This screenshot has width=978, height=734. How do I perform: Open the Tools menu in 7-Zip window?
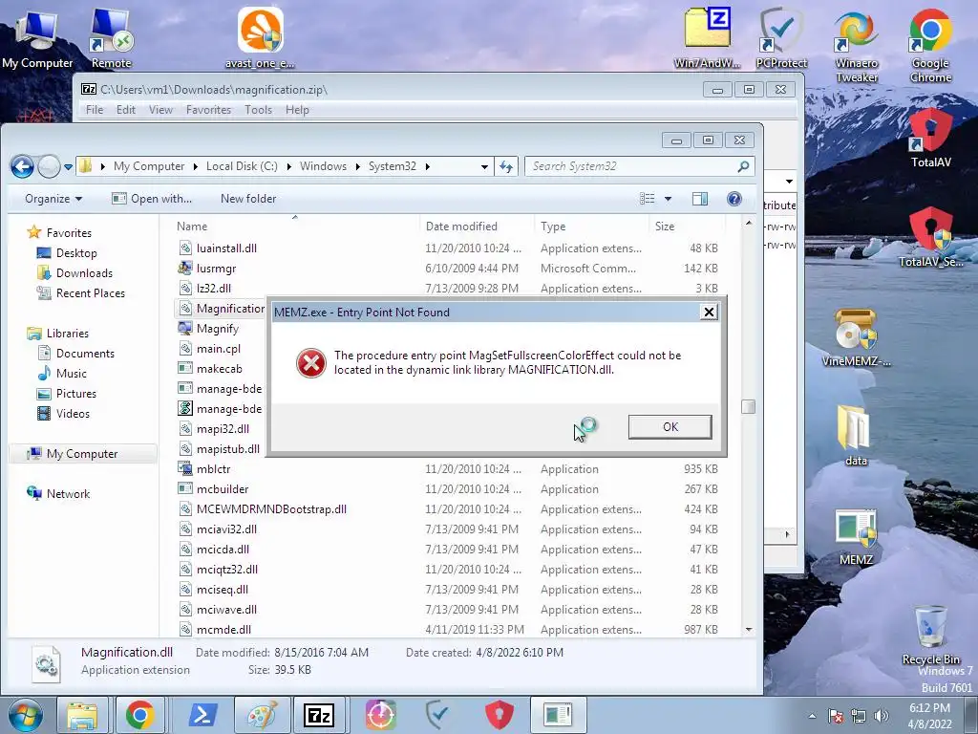(258, 110)
